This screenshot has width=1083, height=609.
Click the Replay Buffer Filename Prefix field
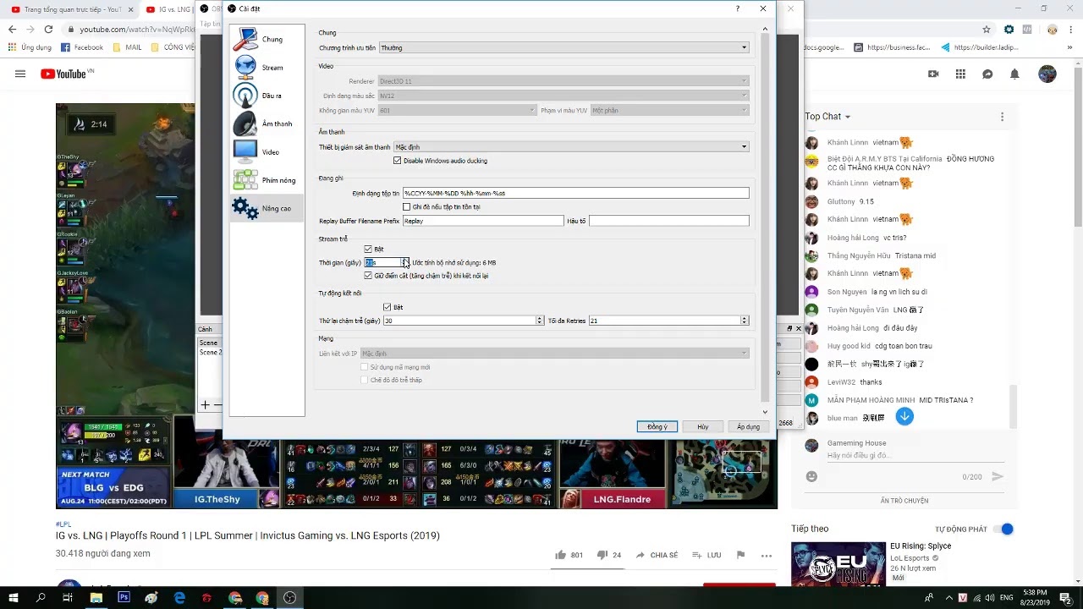tap(483, 221)
